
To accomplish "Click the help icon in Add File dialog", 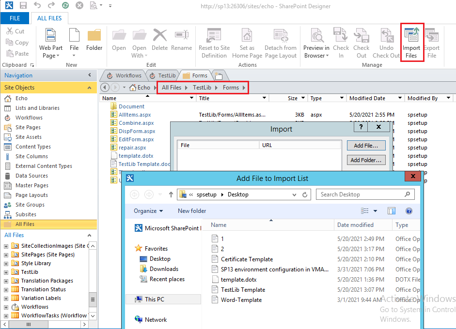I will pos(409,211).
